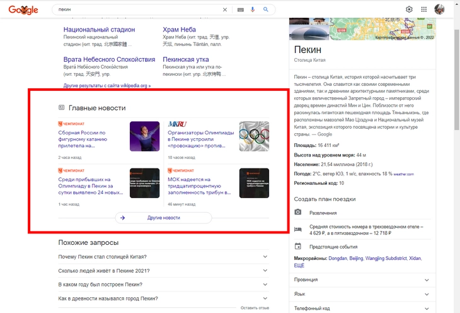Start voice search with microphone icon
This screenshot has width=460, height=313.
pyautogui.click(x=253, y=9)
